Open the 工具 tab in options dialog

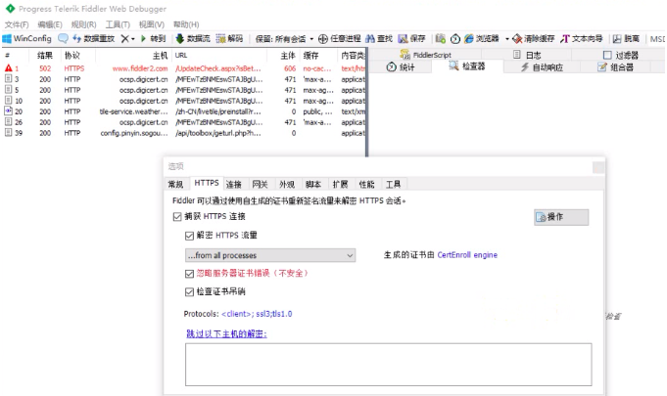point(393,184)
